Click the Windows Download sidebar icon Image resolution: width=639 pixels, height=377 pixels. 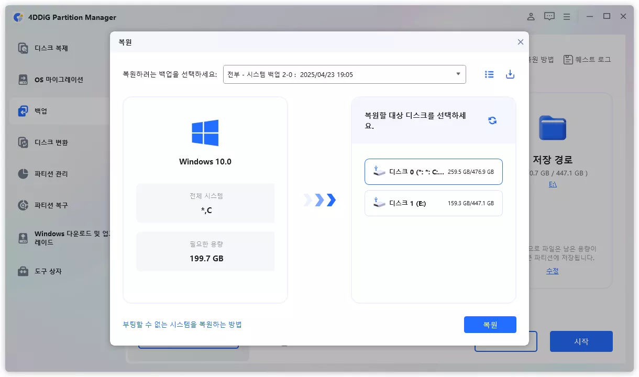(23, 238)
